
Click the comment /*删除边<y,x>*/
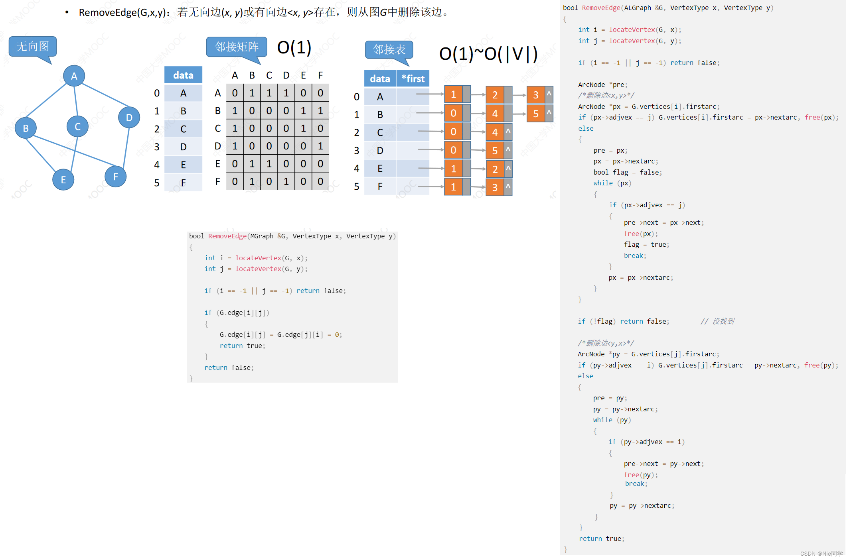[x=606, y=343]
